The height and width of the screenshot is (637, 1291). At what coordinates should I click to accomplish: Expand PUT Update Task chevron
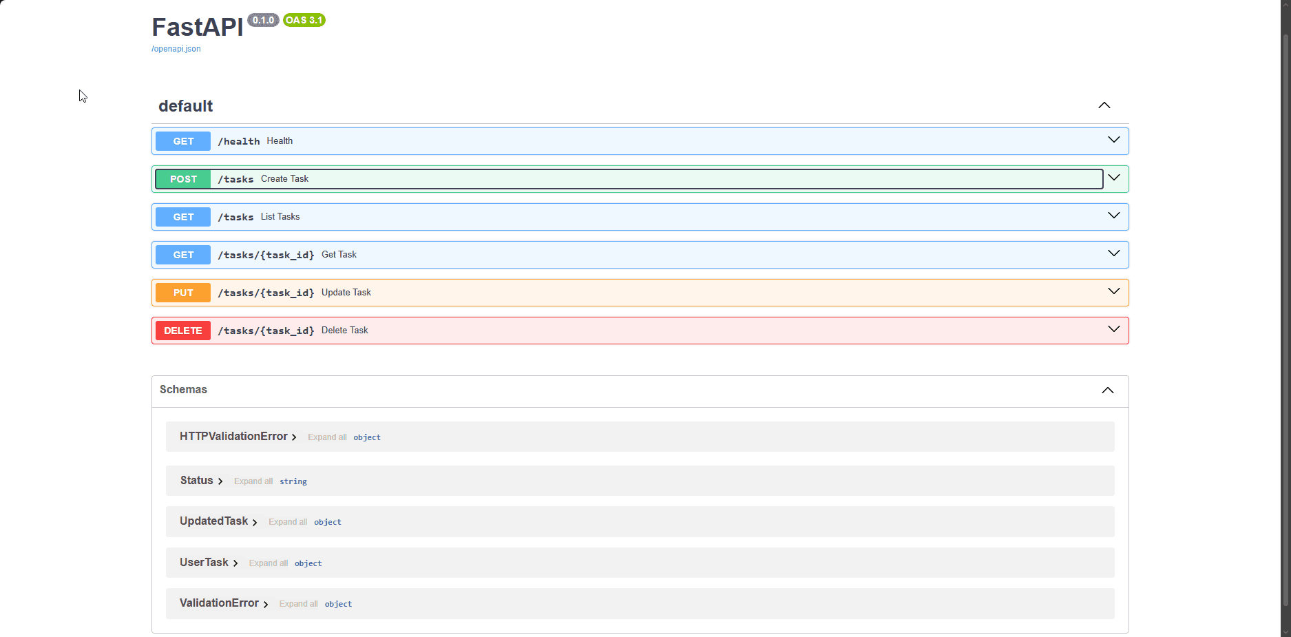[x=1113, y=291]
